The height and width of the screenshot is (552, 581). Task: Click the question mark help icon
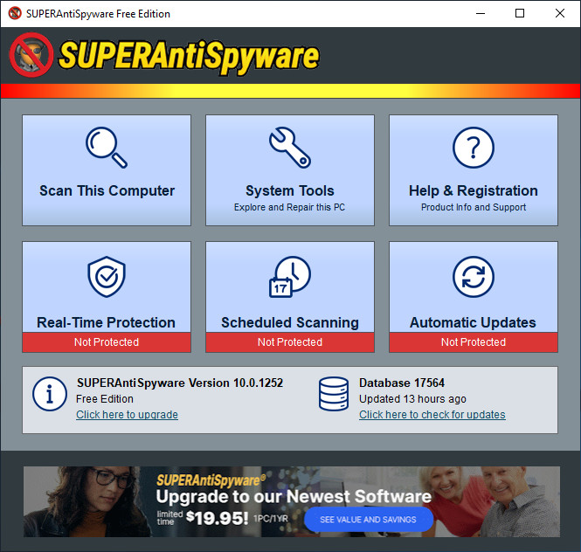click(474, 148)
